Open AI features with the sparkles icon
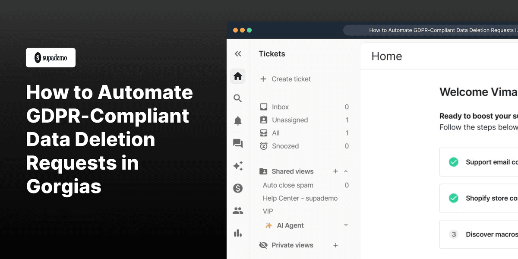The height and width of the screenshot is (259, 518). 238,166
